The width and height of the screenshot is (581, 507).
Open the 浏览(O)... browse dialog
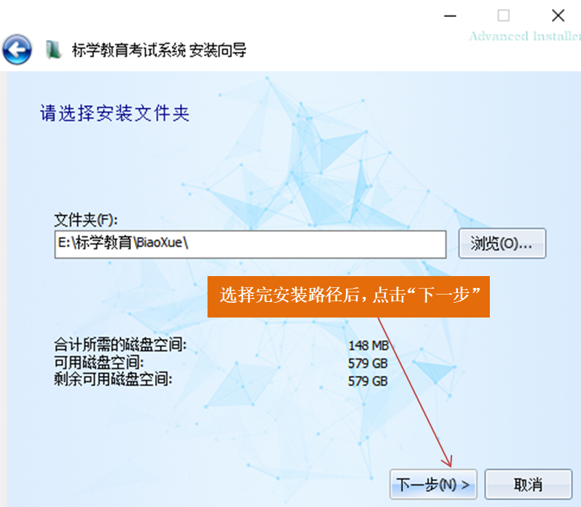(502, 244)
